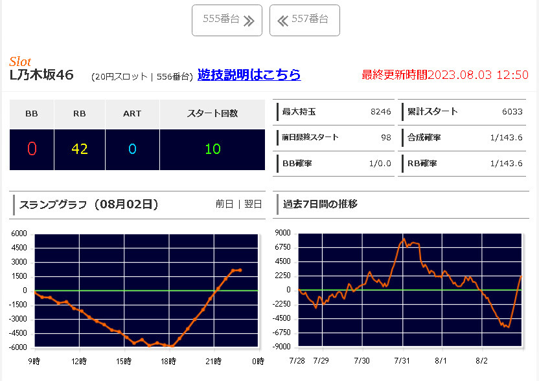Viewport: 539px width, 381px height.
Task: Show previous day 前日 graph
Action: tap(224, 204)
